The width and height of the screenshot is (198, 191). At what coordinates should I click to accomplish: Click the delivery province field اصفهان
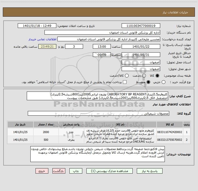(141, 62)
